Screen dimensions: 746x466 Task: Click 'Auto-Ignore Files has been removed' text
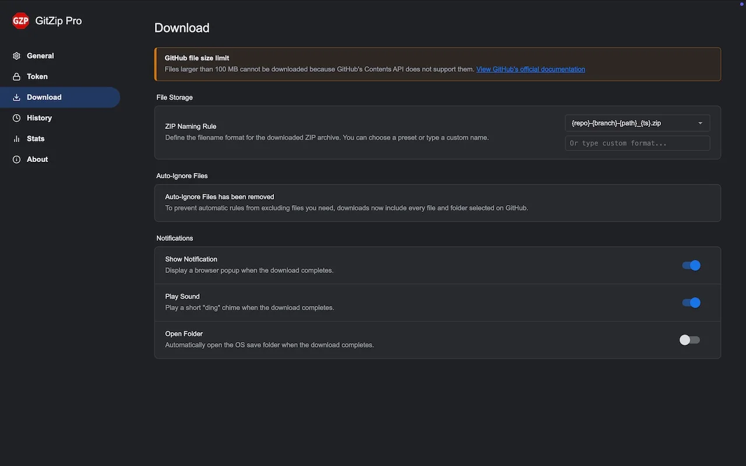[220, 197]
